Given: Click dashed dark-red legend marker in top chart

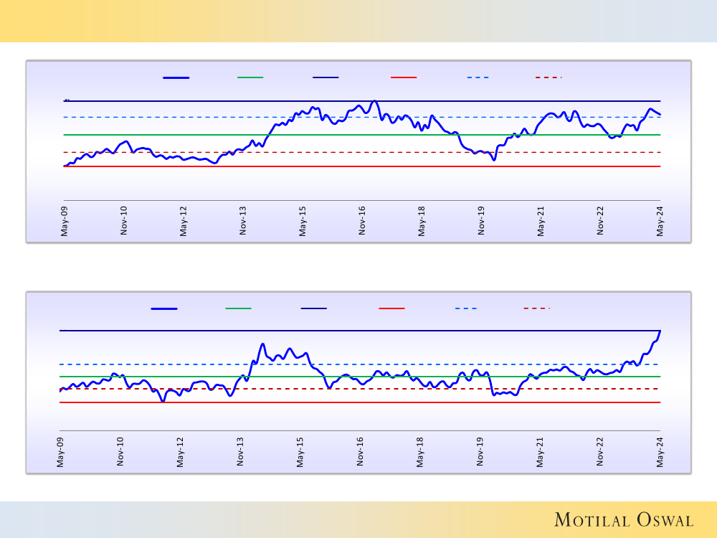Looking at the screenshot, I should click(549, 77).
